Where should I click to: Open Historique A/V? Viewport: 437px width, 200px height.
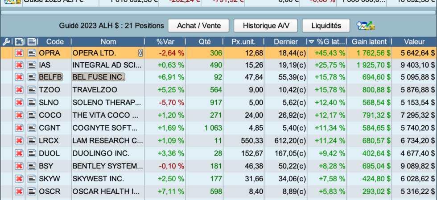tap(266, 26)
